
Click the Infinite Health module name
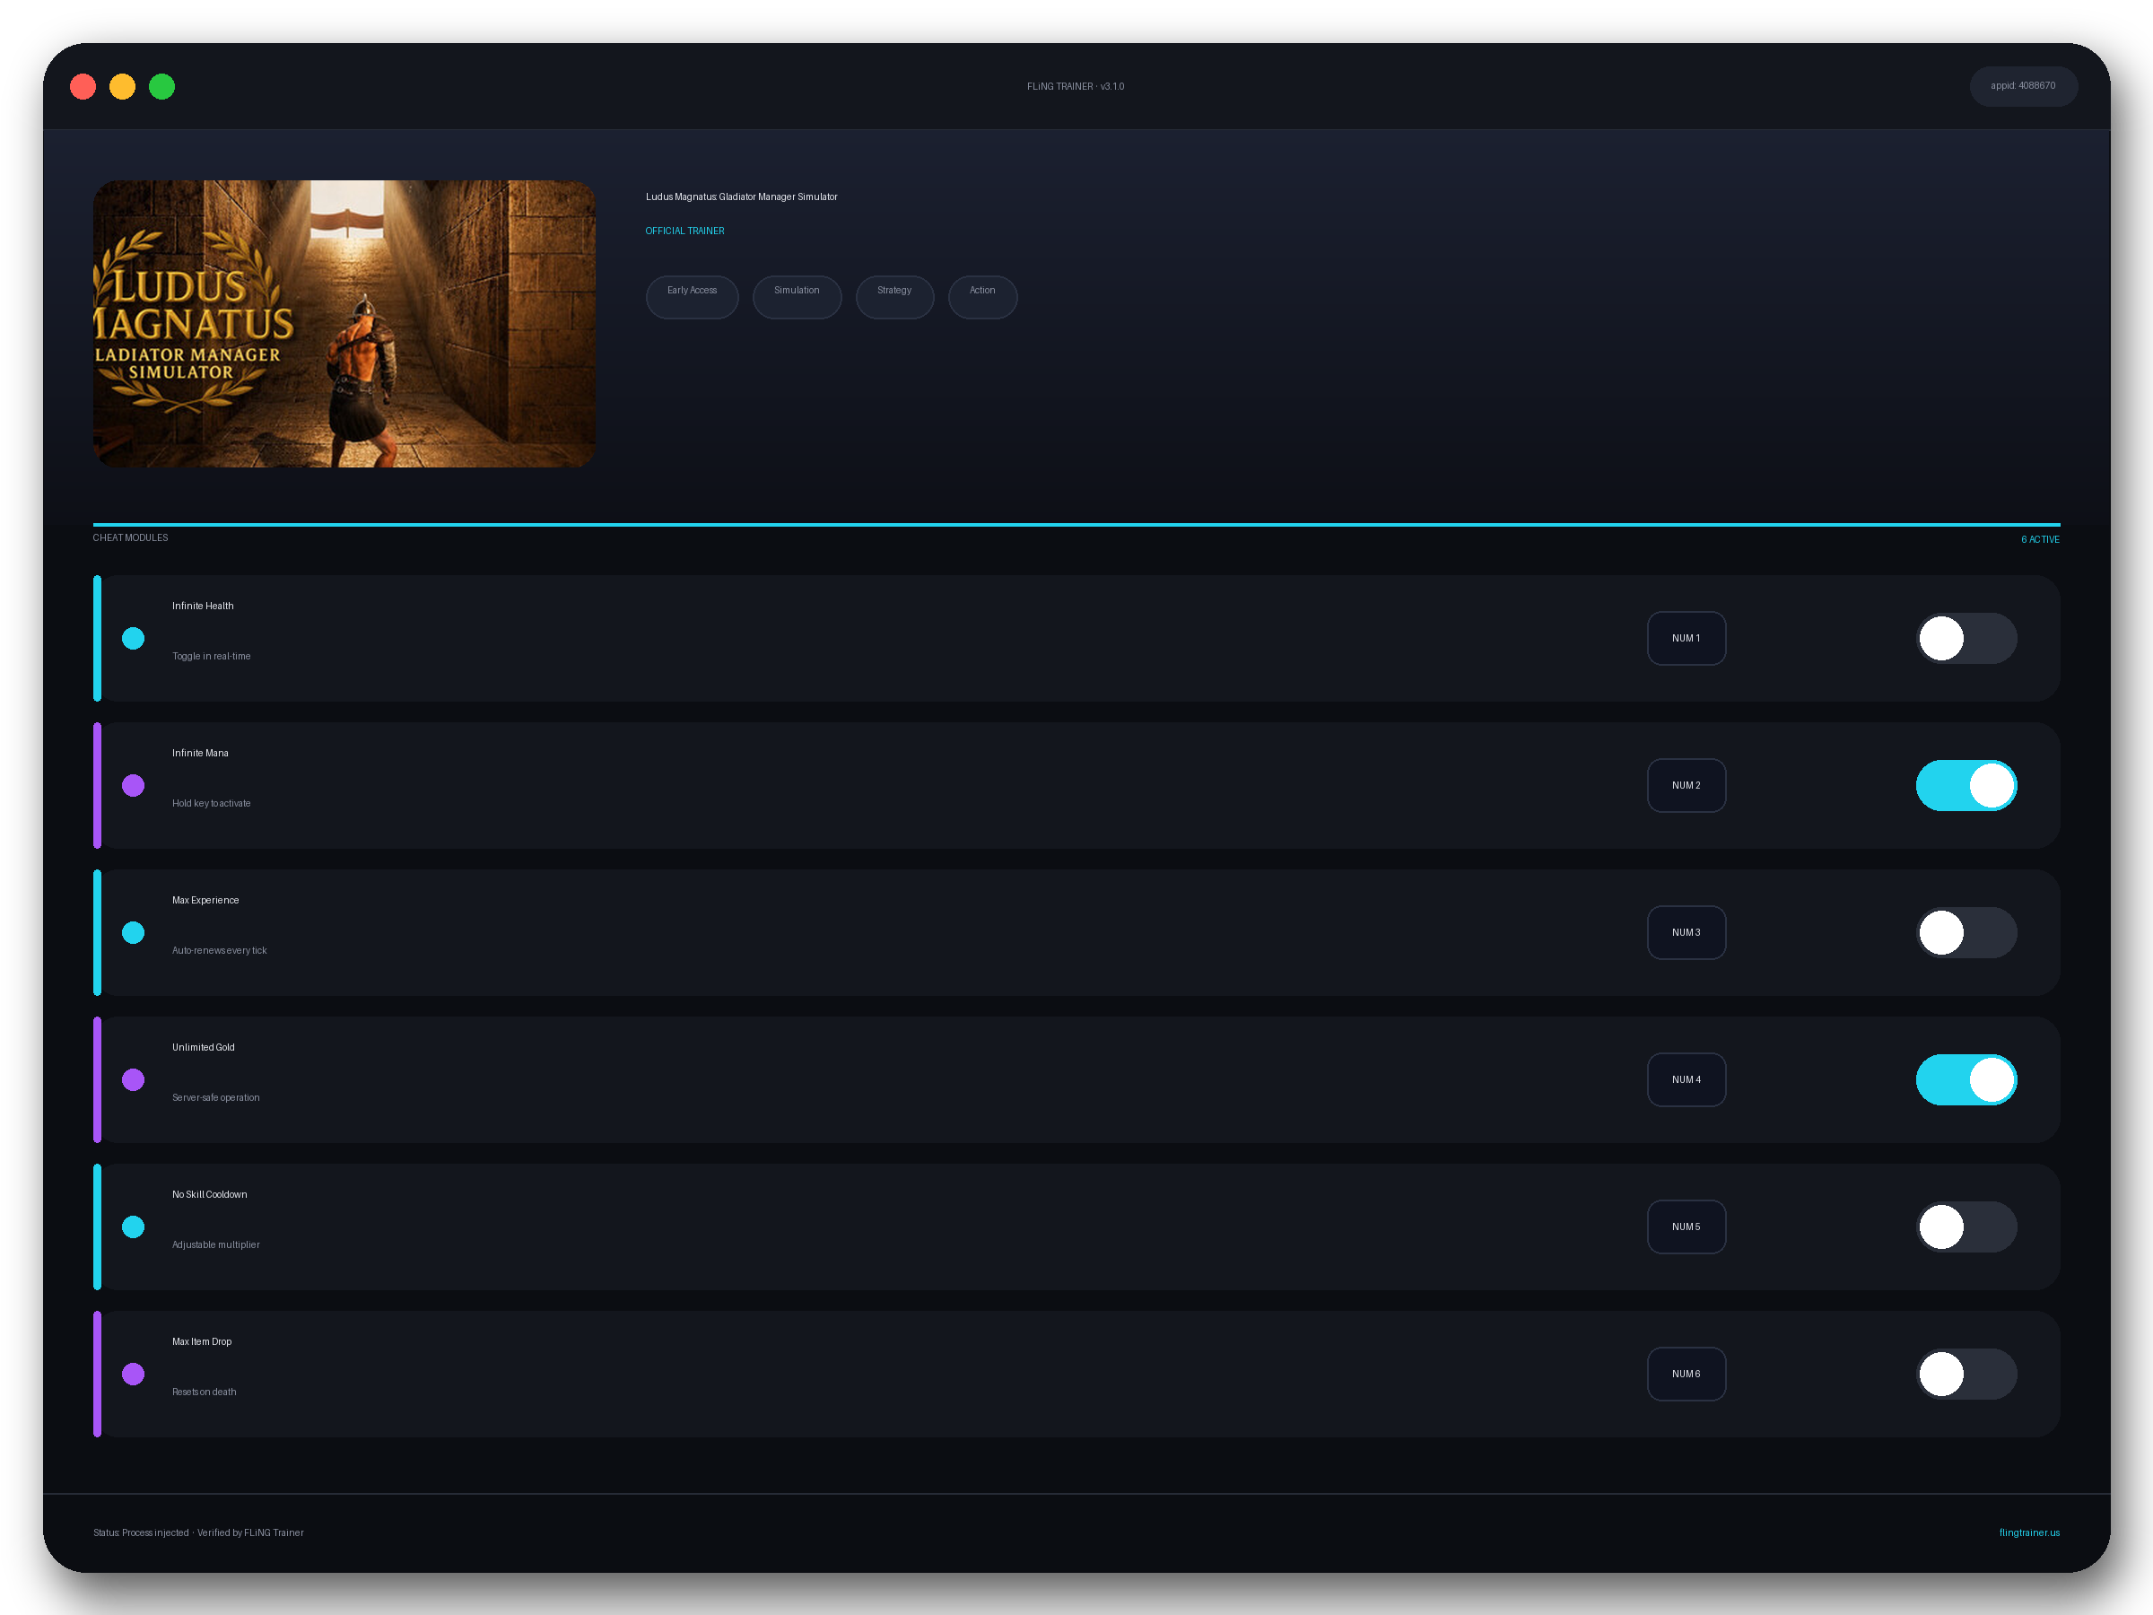203,606
